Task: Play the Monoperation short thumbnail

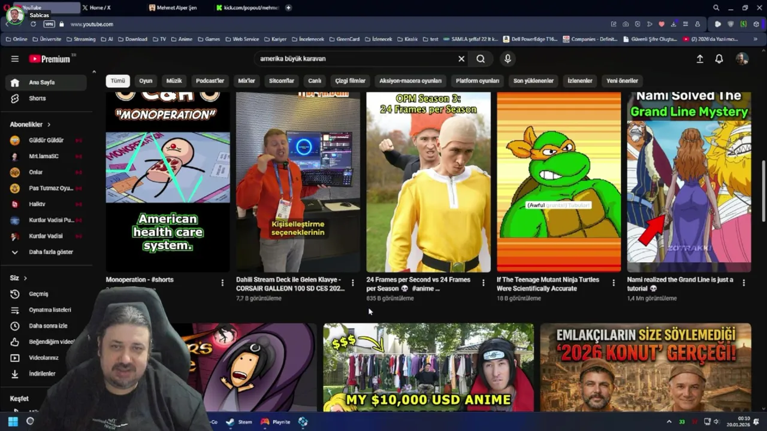Action: pos(168,182)
